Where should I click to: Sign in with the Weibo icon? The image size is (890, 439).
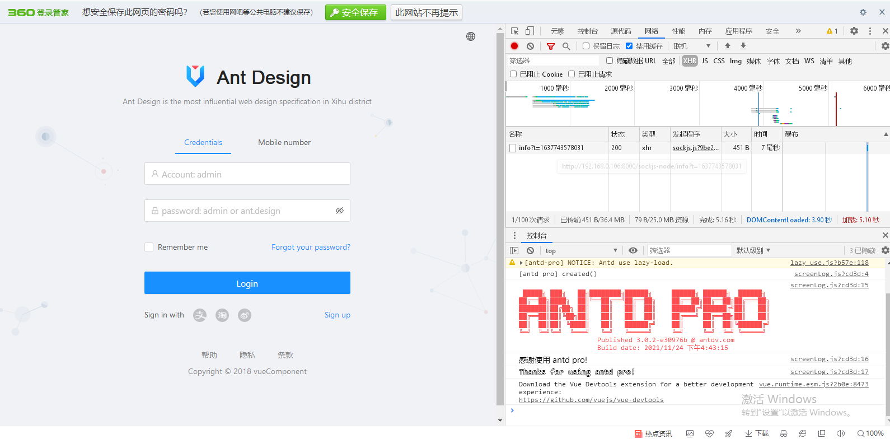tap(245, 315)
